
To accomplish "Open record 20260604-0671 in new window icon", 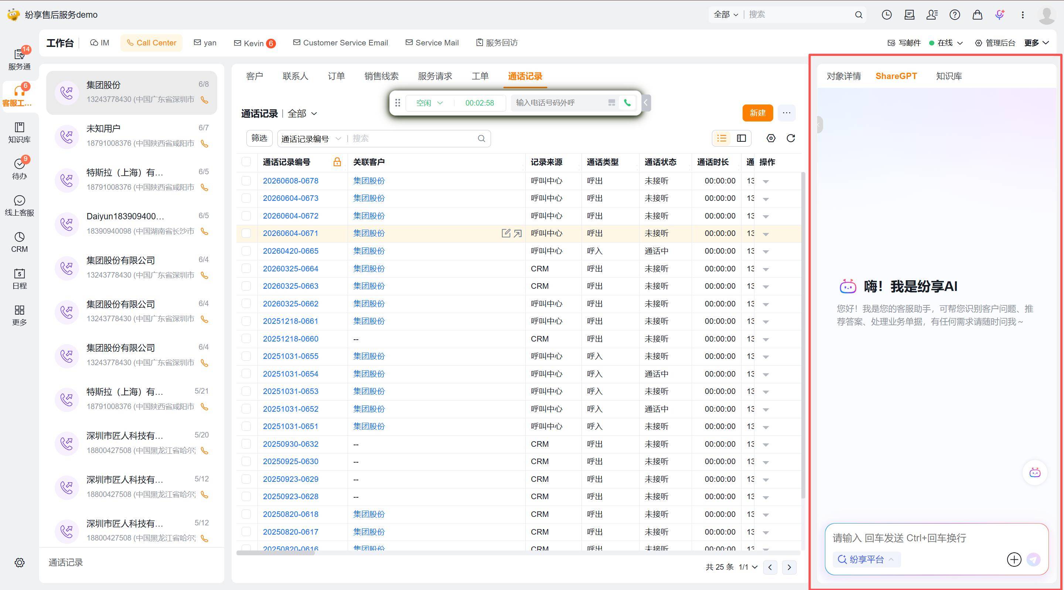I will point(518,234).
